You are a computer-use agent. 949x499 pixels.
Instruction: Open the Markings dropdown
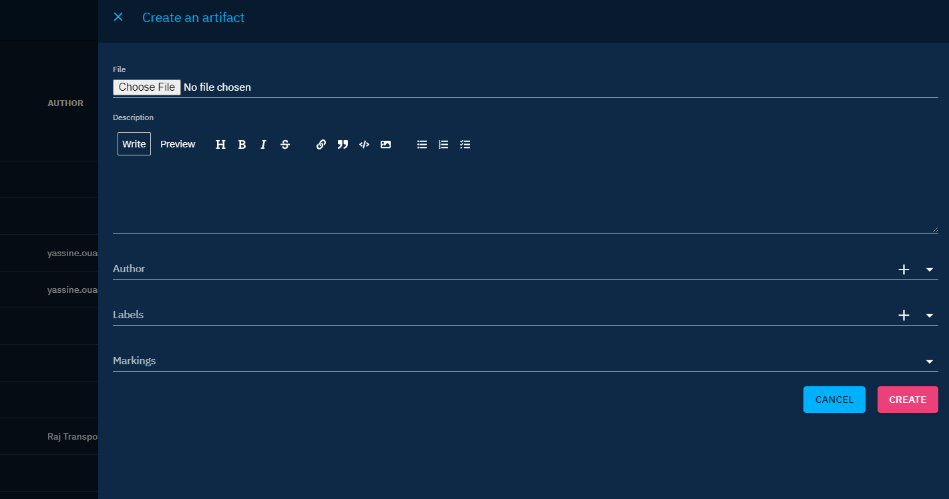[929, 361]
